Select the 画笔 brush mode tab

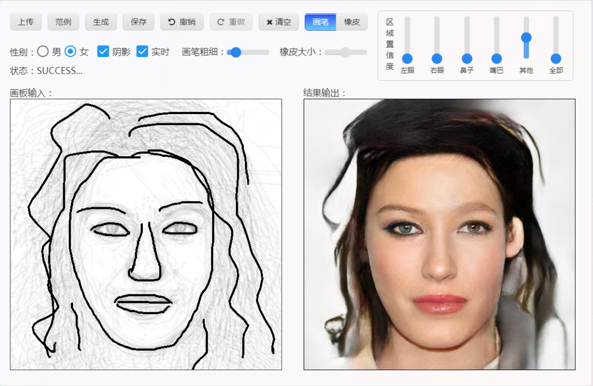[320, 22]
